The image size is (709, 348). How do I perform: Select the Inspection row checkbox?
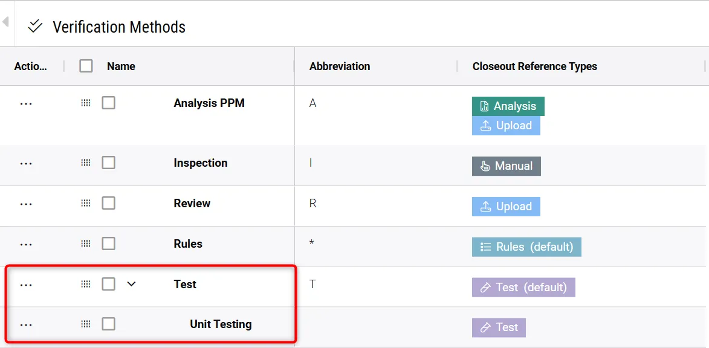click(108, 163)
